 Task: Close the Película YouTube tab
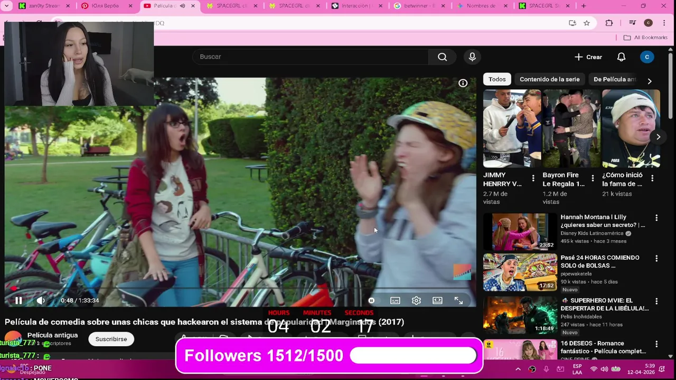[x=193, y=6]
